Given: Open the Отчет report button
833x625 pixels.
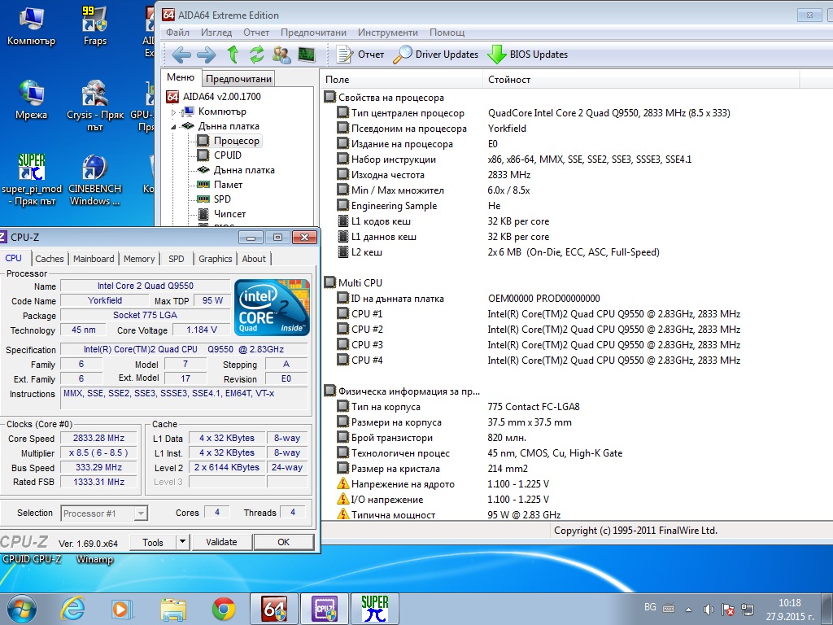Looking at the screenshot, I should (x=360, y=55).
